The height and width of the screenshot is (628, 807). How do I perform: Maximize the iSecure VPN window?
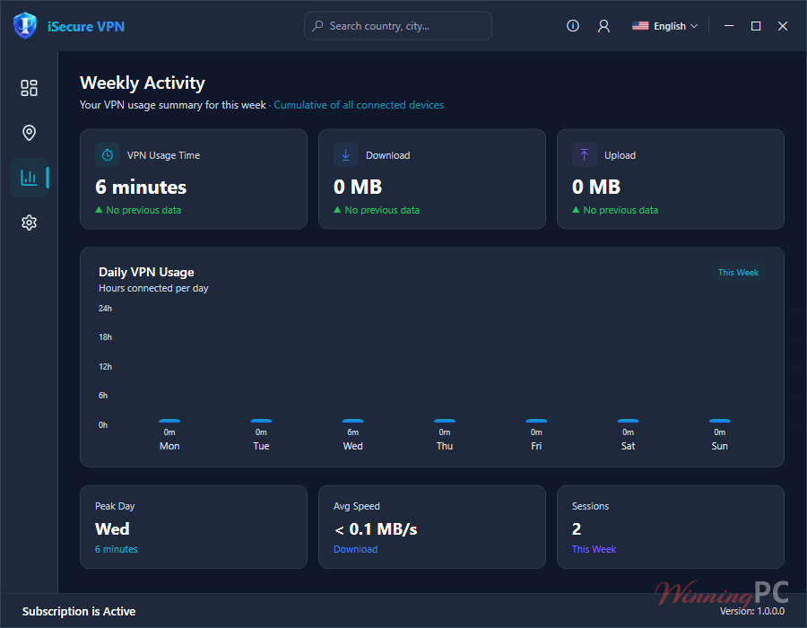[756, 26]
